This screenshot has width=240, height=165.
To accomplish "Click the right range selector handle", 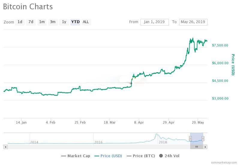I will [x=203, y=139].
